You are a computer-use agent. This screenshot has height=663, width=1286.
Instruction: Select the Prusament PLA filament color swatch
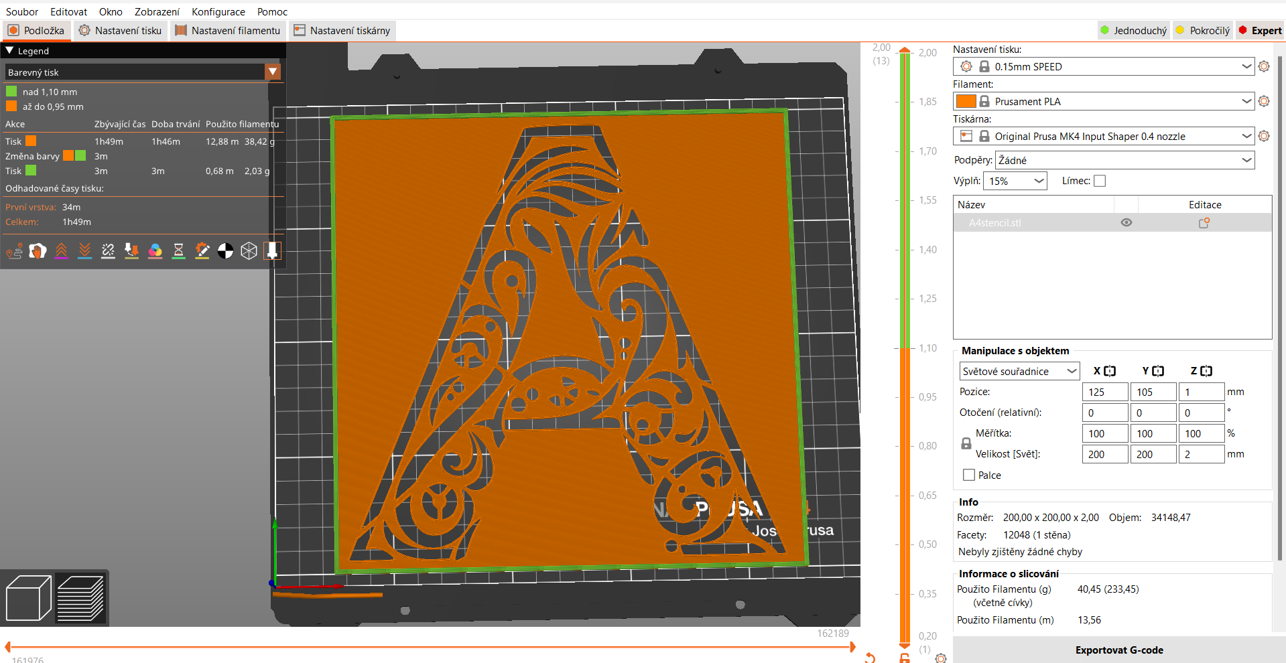click(x=966, y=101)
